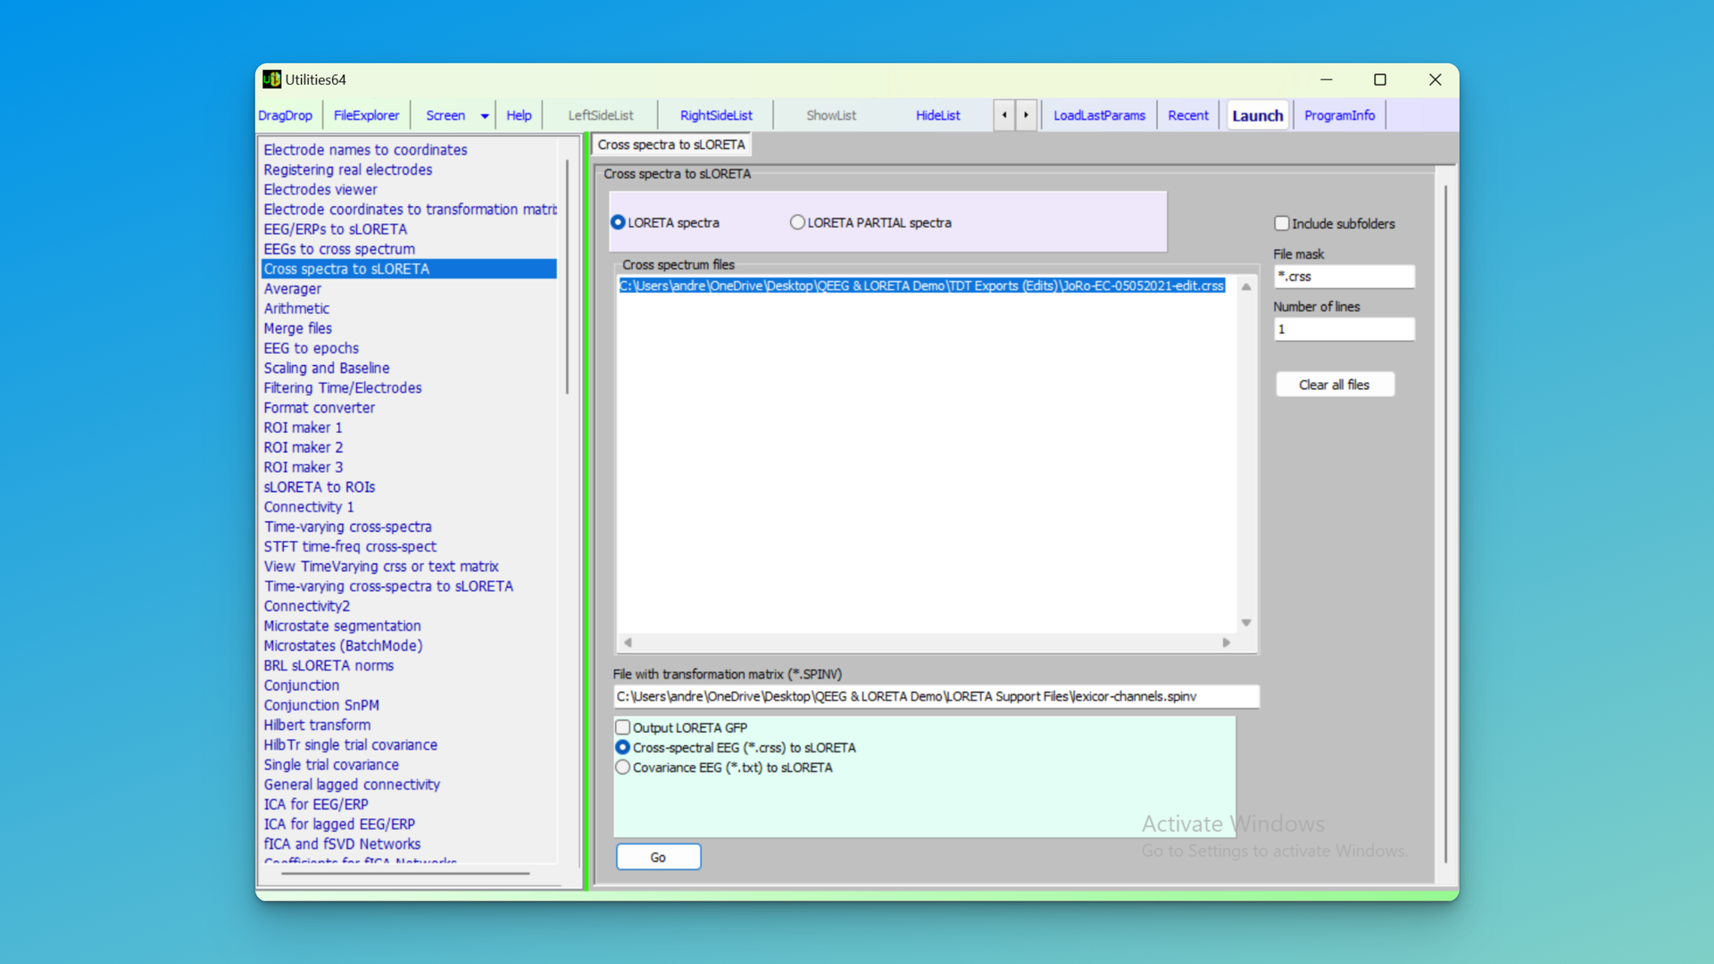Screen dimensions: 1714x964
Task: Click the File mask input field
Action: pos(1343,277)
